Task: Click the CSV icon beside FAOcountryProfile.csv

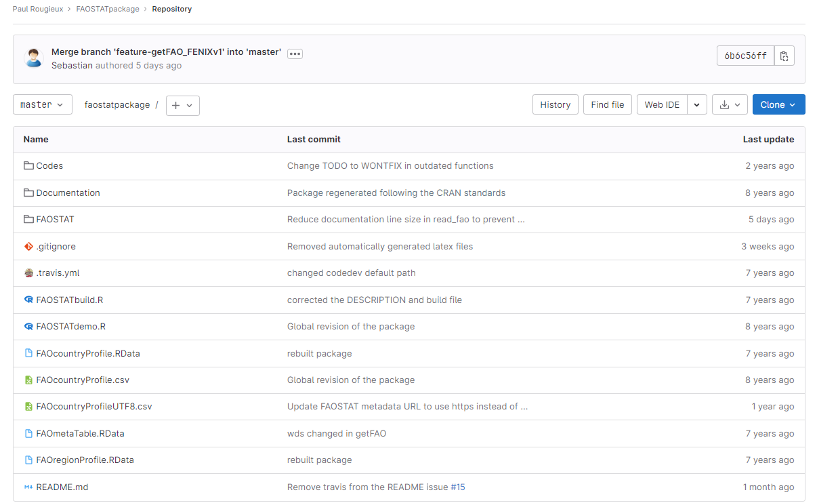Action: click(28, 380)
